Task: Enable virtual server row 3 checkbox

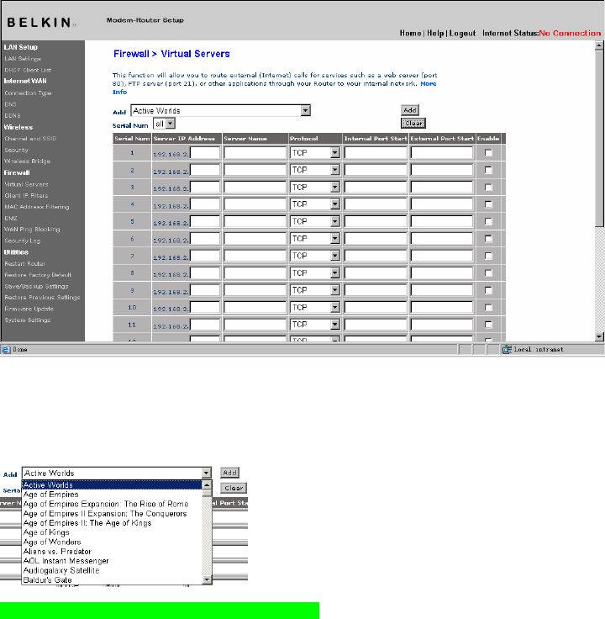Action: tap(488, 187)
